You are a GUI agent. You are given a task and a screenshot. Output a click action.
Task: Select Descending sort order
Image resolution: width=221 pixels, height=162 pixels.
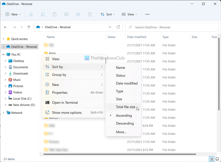point(125,123)
